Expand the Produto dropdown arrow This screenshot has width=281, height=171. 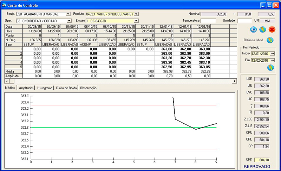[x=136, y=14]
